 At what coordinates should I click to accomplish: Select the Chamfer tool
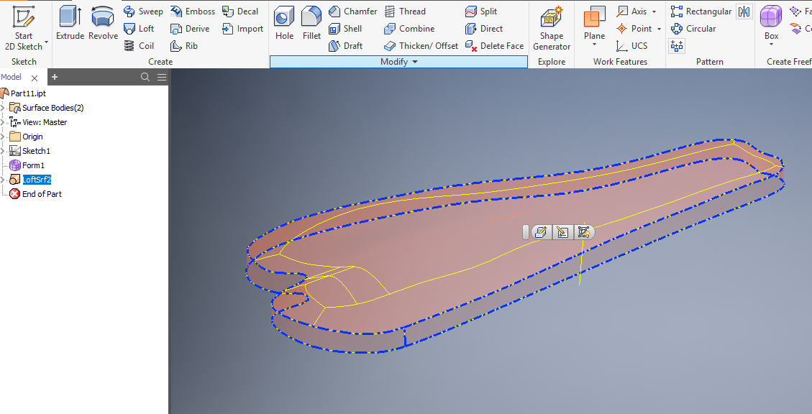click(x=352, y=11)
